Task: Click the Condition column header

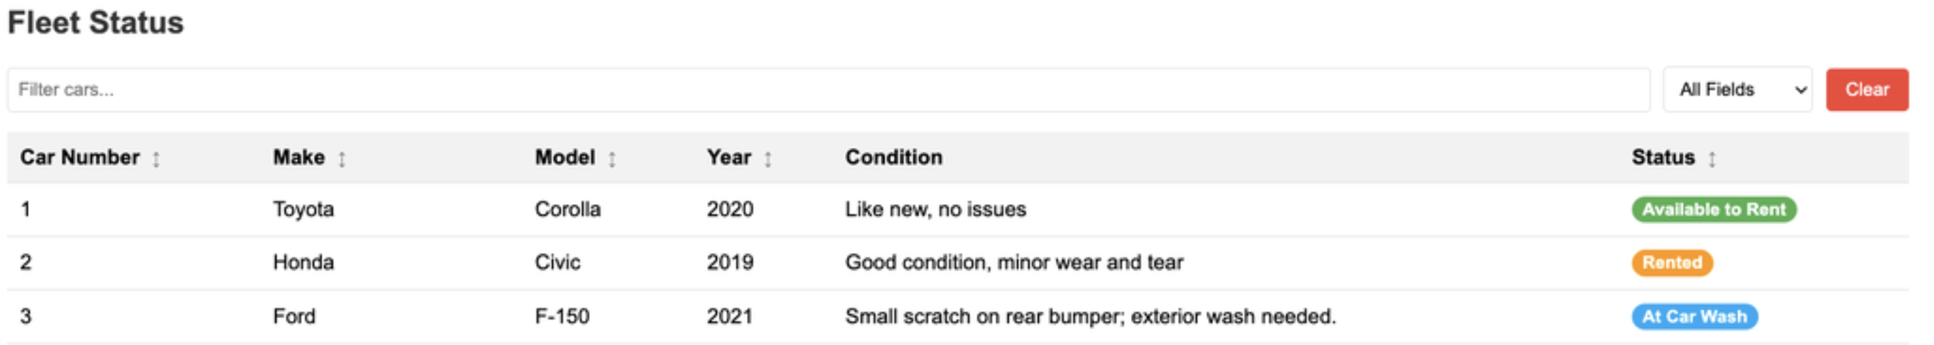Action: (894, 157)
